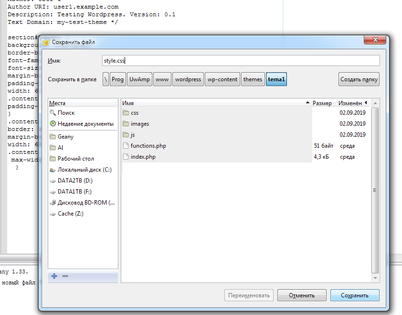Toggle the wp-content path button
The width and height of the screenshot is (402, 315).
222,79
